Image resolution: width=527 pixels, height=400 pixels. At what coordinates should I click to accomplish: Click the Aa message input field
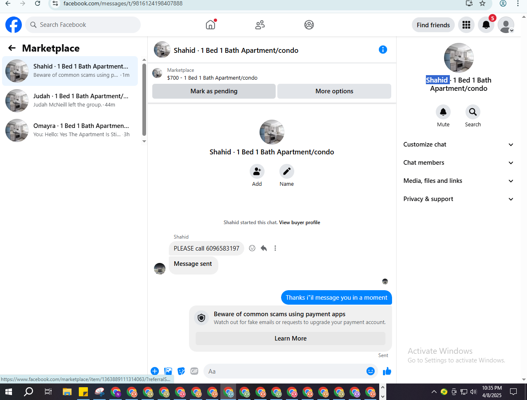click(285, 371)
